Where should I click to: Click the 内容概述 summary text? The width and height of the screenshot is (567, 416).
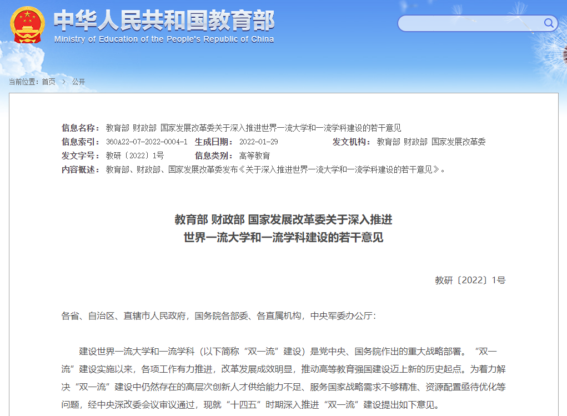tap(275, 169)
